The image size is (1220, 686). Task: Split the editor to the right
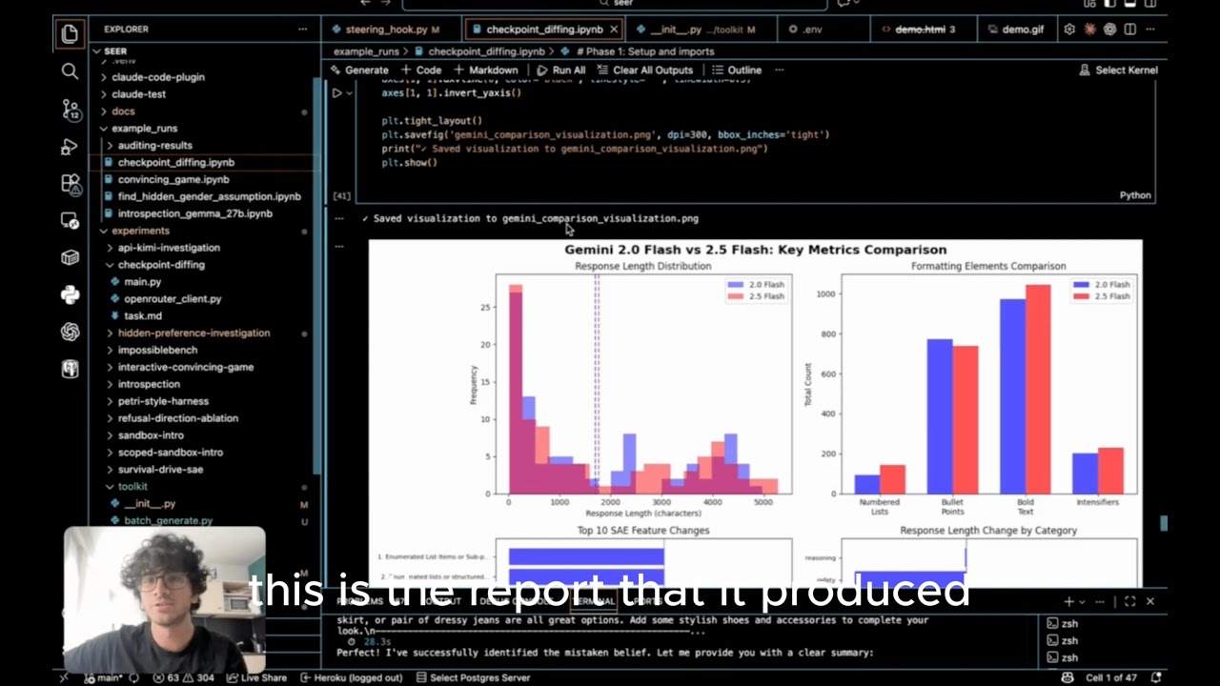(x=1129, y=30)
